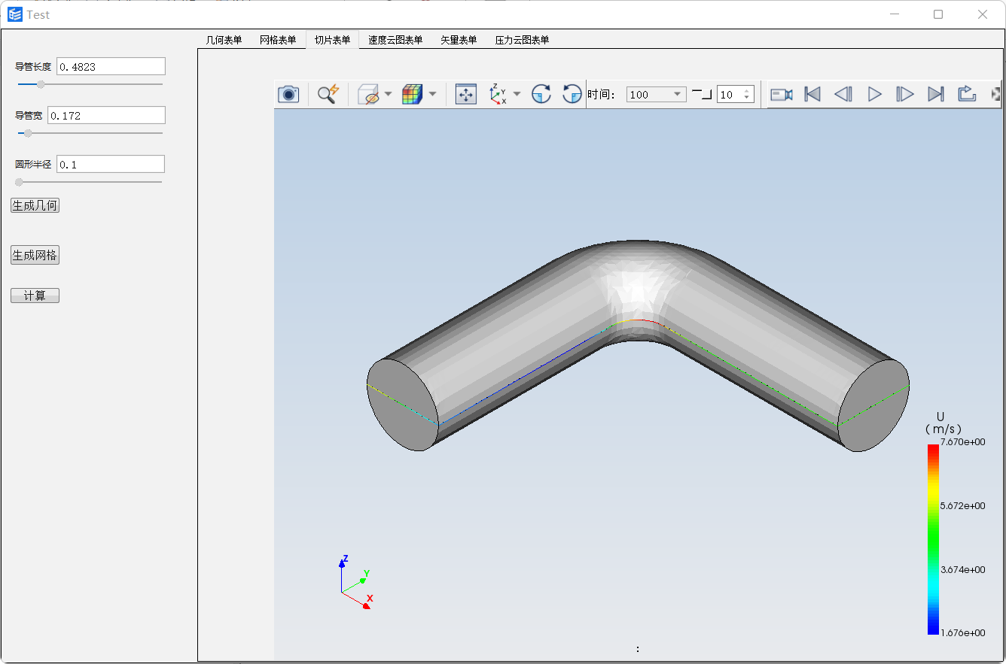
Task: Click the legend value 5.672e+00
Action: coord(963,506)
